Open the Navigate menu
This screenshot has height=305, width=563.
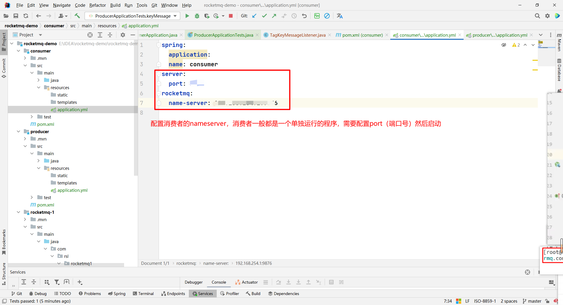(62, 5)
